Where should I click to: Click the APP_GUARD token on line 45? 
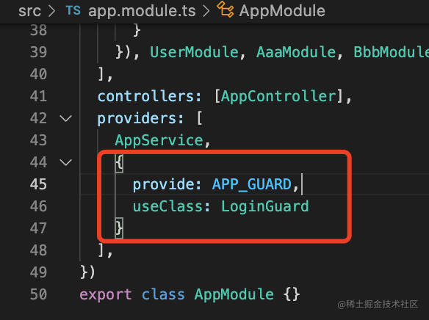coord(251,184)
